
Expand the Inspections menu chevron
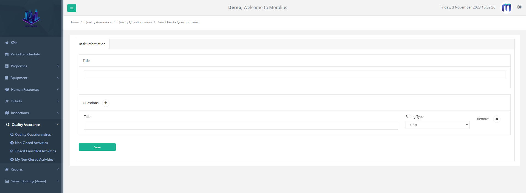coord(58,113)
